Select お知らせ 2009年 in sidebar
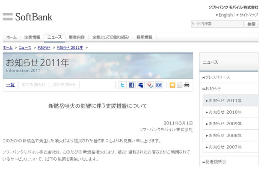This screenshot has height=171, width=261. [x=230, y=124]
